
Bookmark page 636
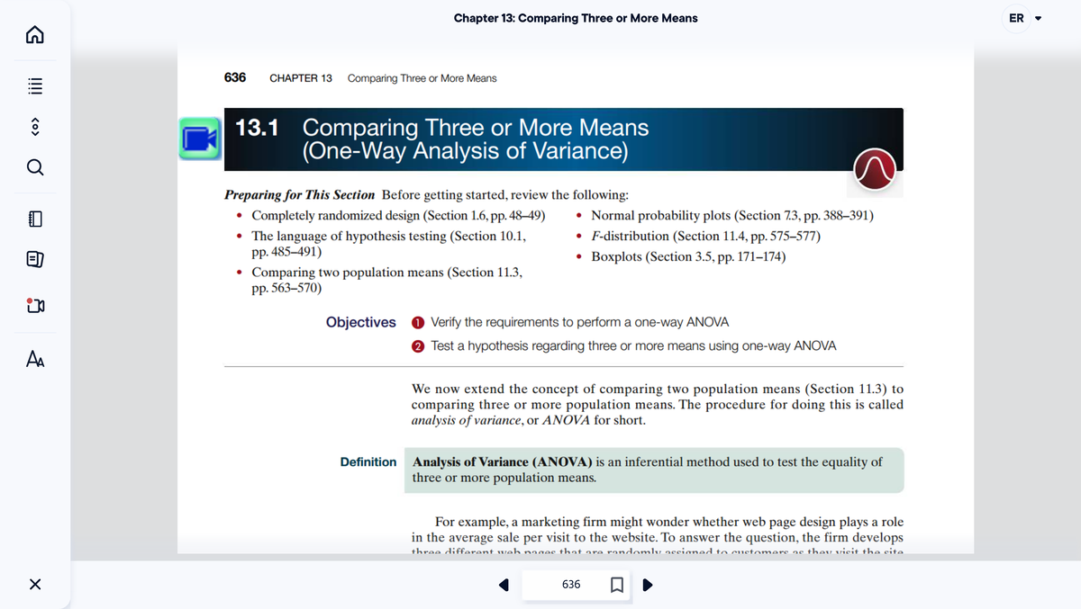[617, 585]
